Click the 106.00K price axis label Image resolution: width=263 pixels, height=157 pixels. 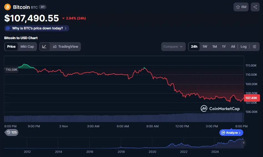[251, 112]
